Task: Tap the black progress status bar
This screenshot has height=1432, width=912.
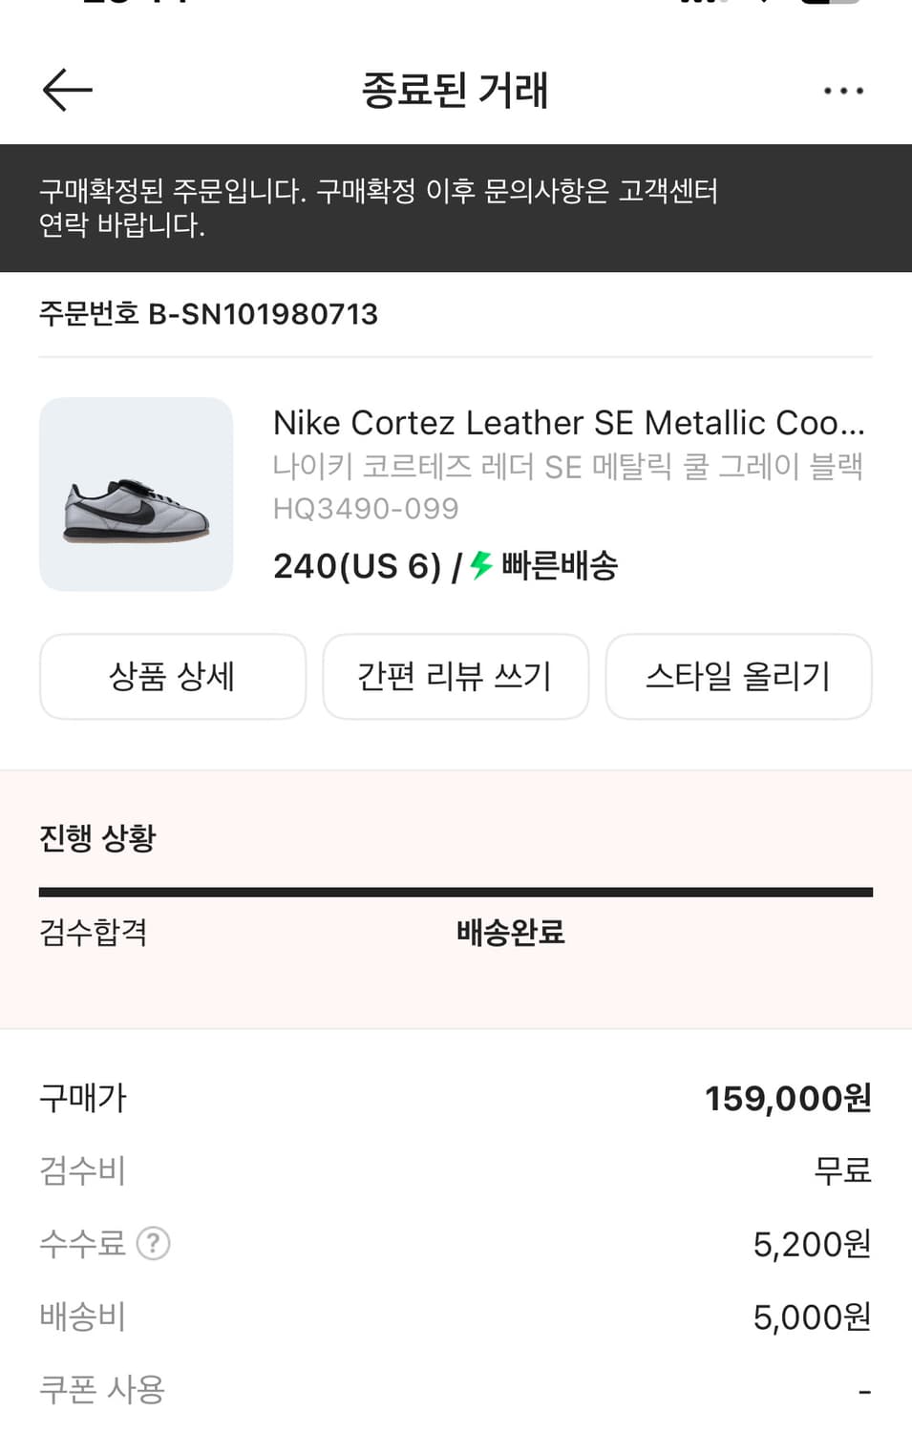Action: coord(456,893)
